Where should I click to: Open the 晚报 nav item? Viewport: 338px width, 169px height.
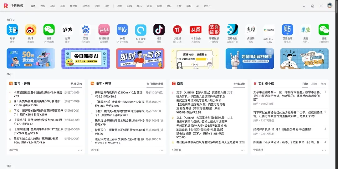[43, 6]
